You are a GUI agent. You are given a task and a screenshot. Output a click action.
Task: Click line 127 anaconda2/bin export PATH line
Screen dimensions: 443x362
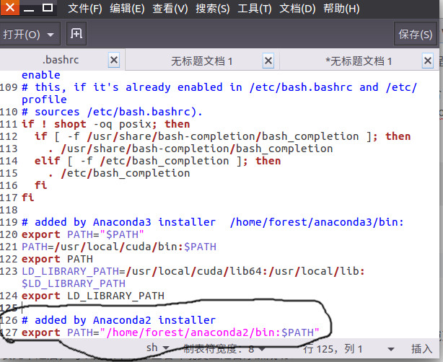(170, 332)
